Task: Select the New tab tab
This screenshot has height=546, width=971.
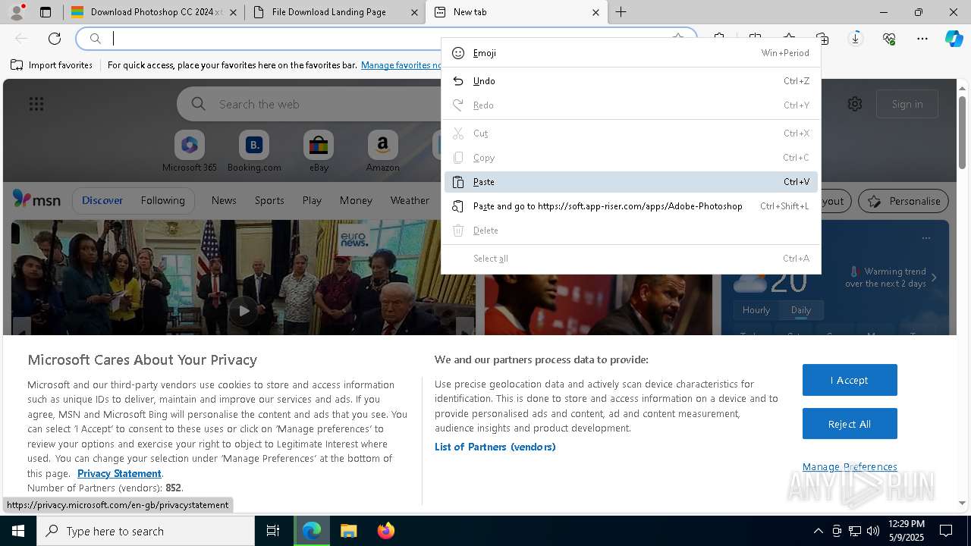Action: pos(517,12)
